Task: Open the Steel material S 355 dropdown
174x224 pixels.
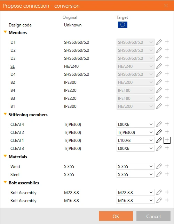Action: click(x=135, y=174)
